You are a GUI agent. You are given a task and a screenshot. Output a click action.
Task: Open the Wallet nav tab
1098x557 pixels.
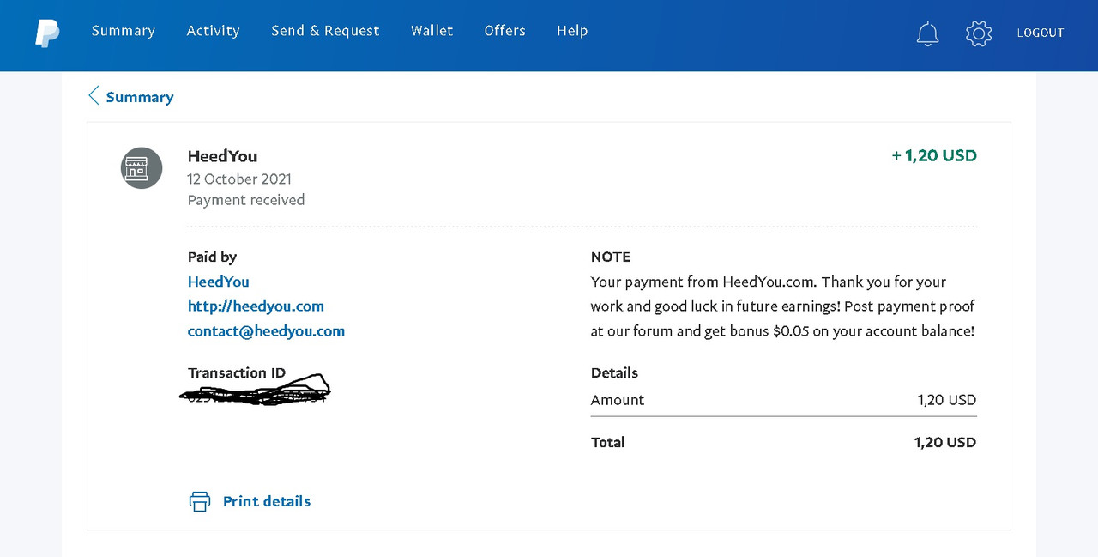[x=431, y=31]
